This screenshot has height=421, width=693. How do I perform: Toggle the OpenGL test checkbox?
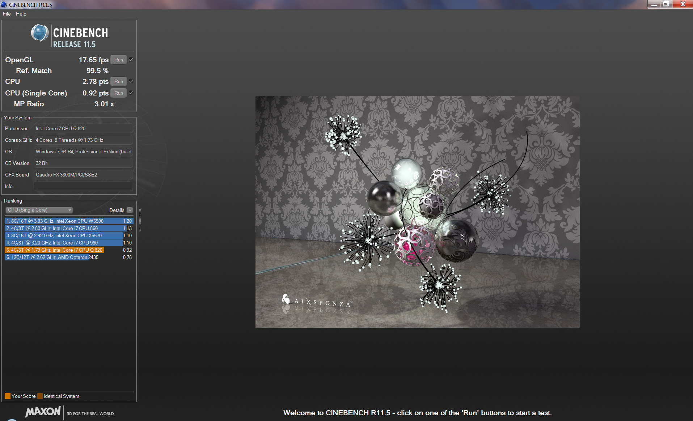click(131, 60)
